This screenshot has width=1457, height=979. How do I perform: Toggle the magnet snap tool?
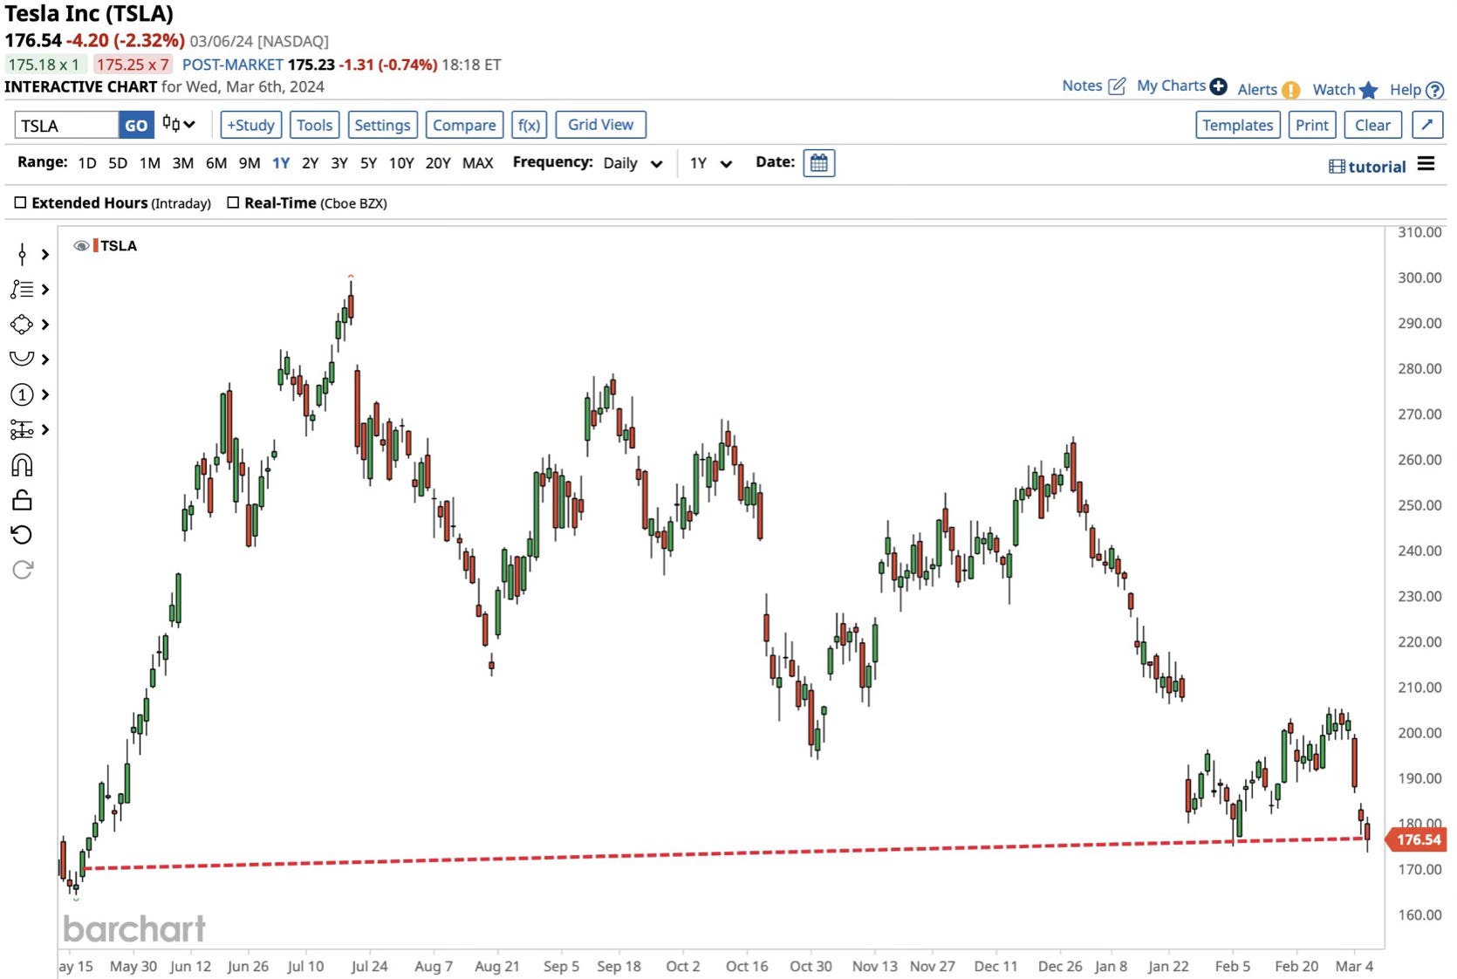(22, 465)
